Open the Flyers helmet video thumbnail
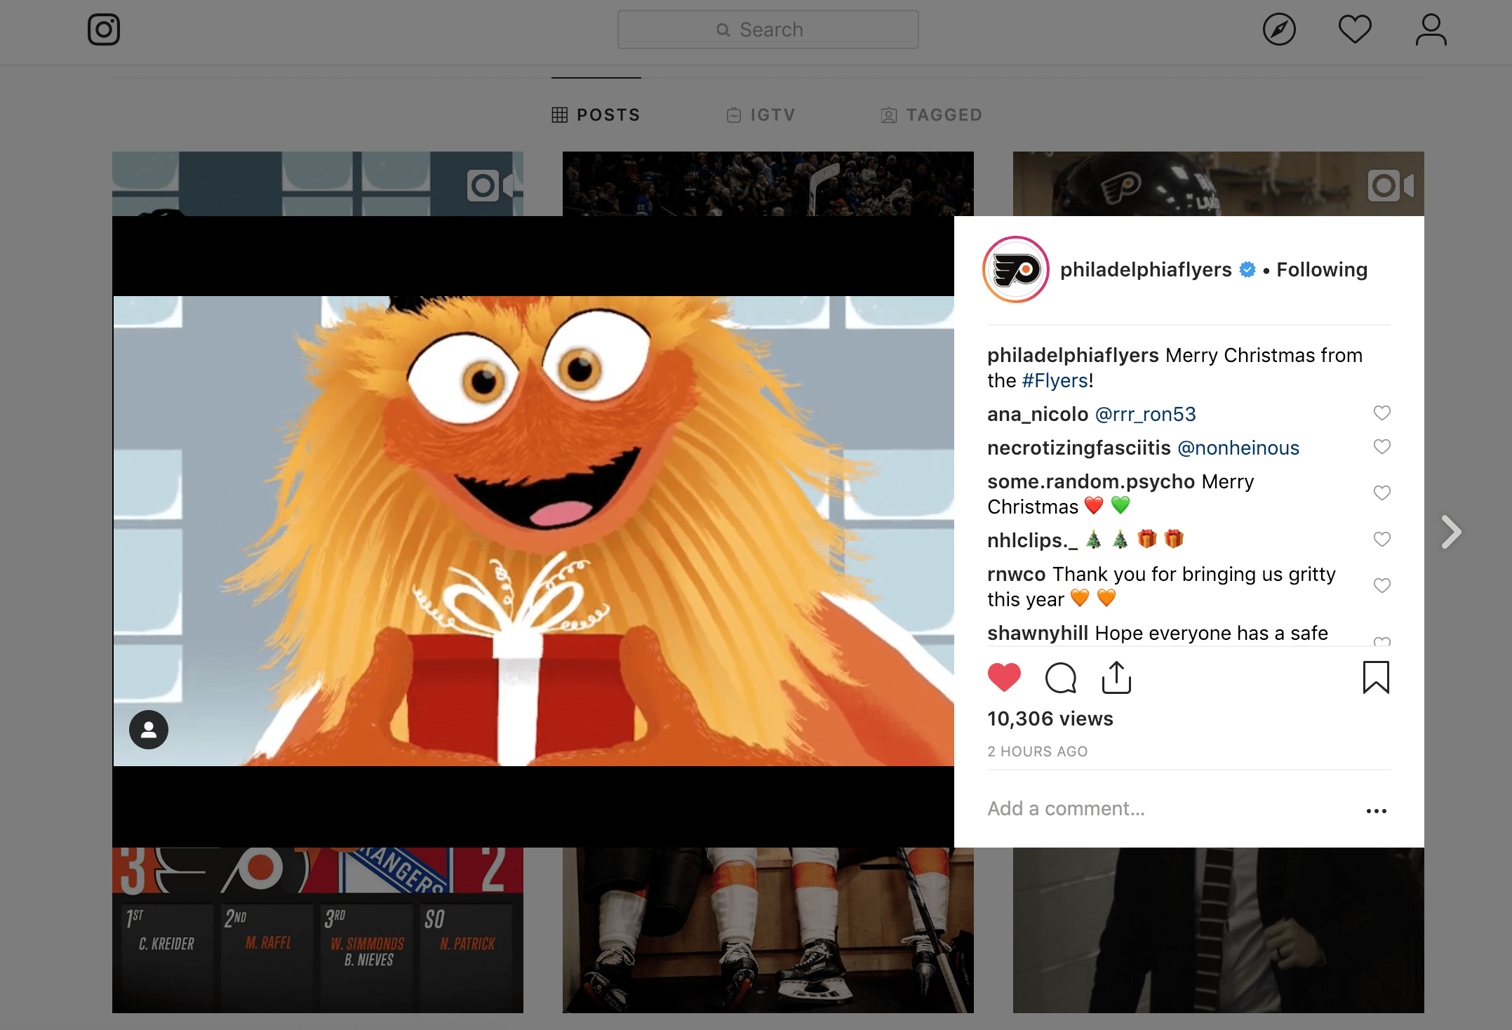Image resolution: width=1512 pixels, height=1030 pixels. 1219,184
